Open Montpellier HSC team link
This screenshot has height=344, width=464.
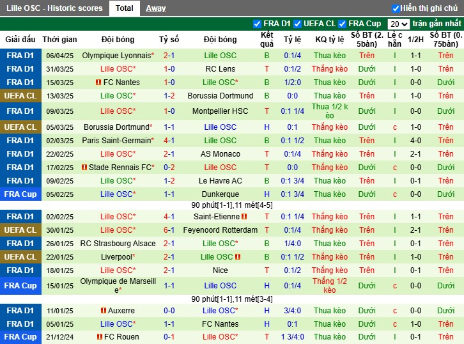pyautogui.click(x=220, y=111)
